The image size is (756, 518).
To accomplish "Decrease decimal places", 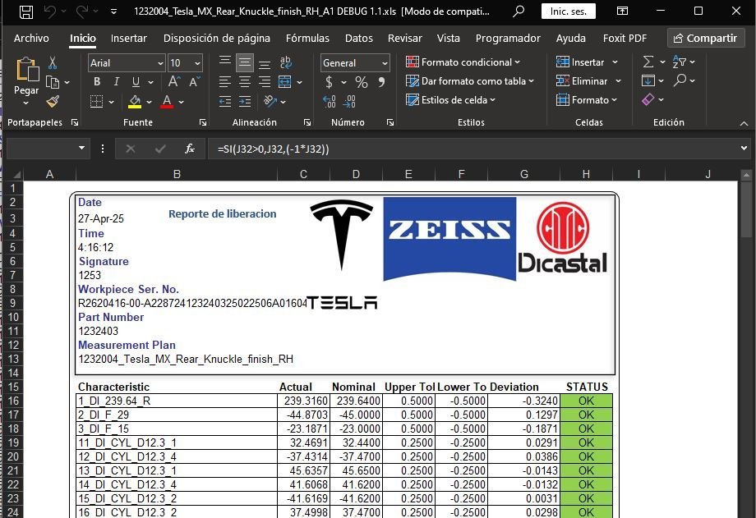I will [x=349, y=101].
